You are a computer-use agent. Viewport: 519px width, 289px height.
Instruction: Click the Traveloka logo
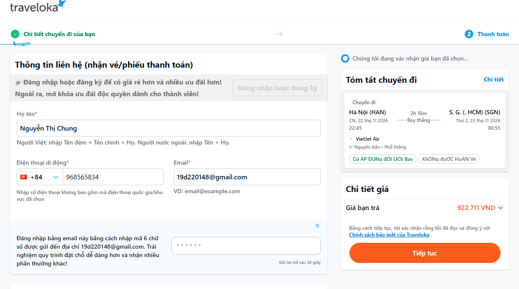[x=38, y=6]
